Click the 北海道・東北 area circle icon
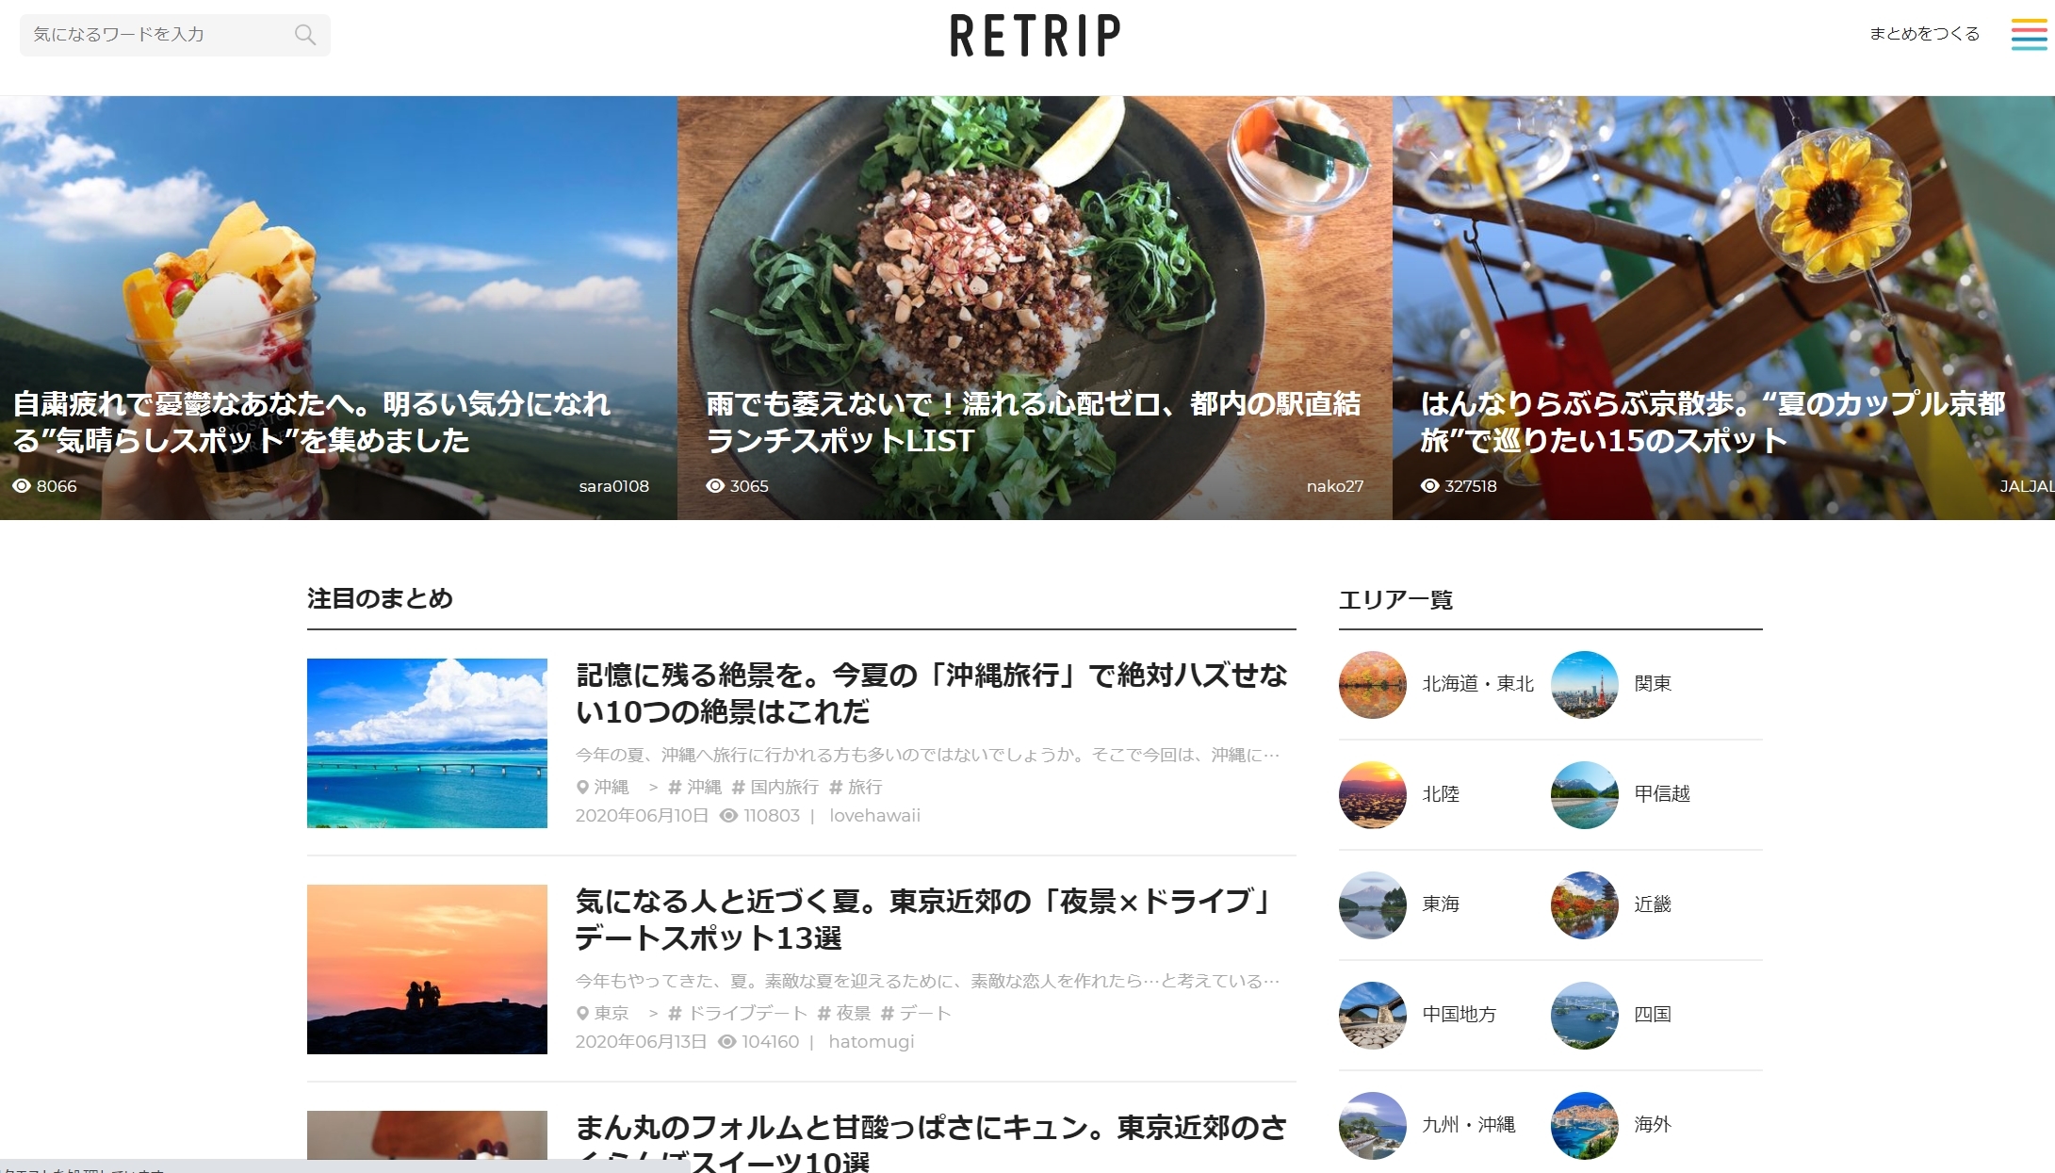Image resolution: width=2055 pixels, height=1173 pixels. click(x=1372, y=684)
